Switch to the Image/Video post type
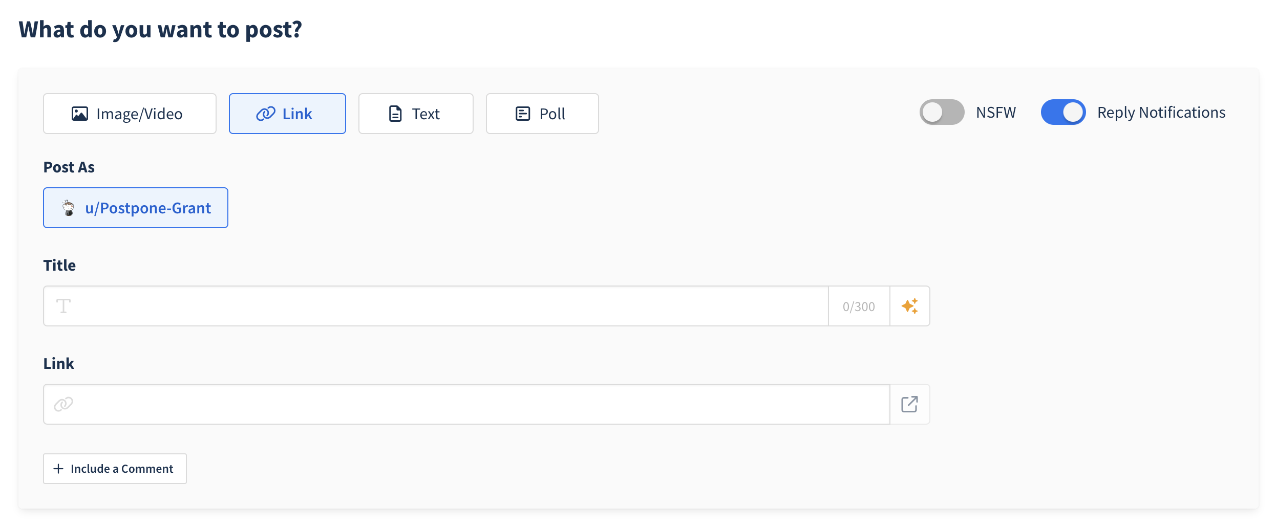 (130, 114)
